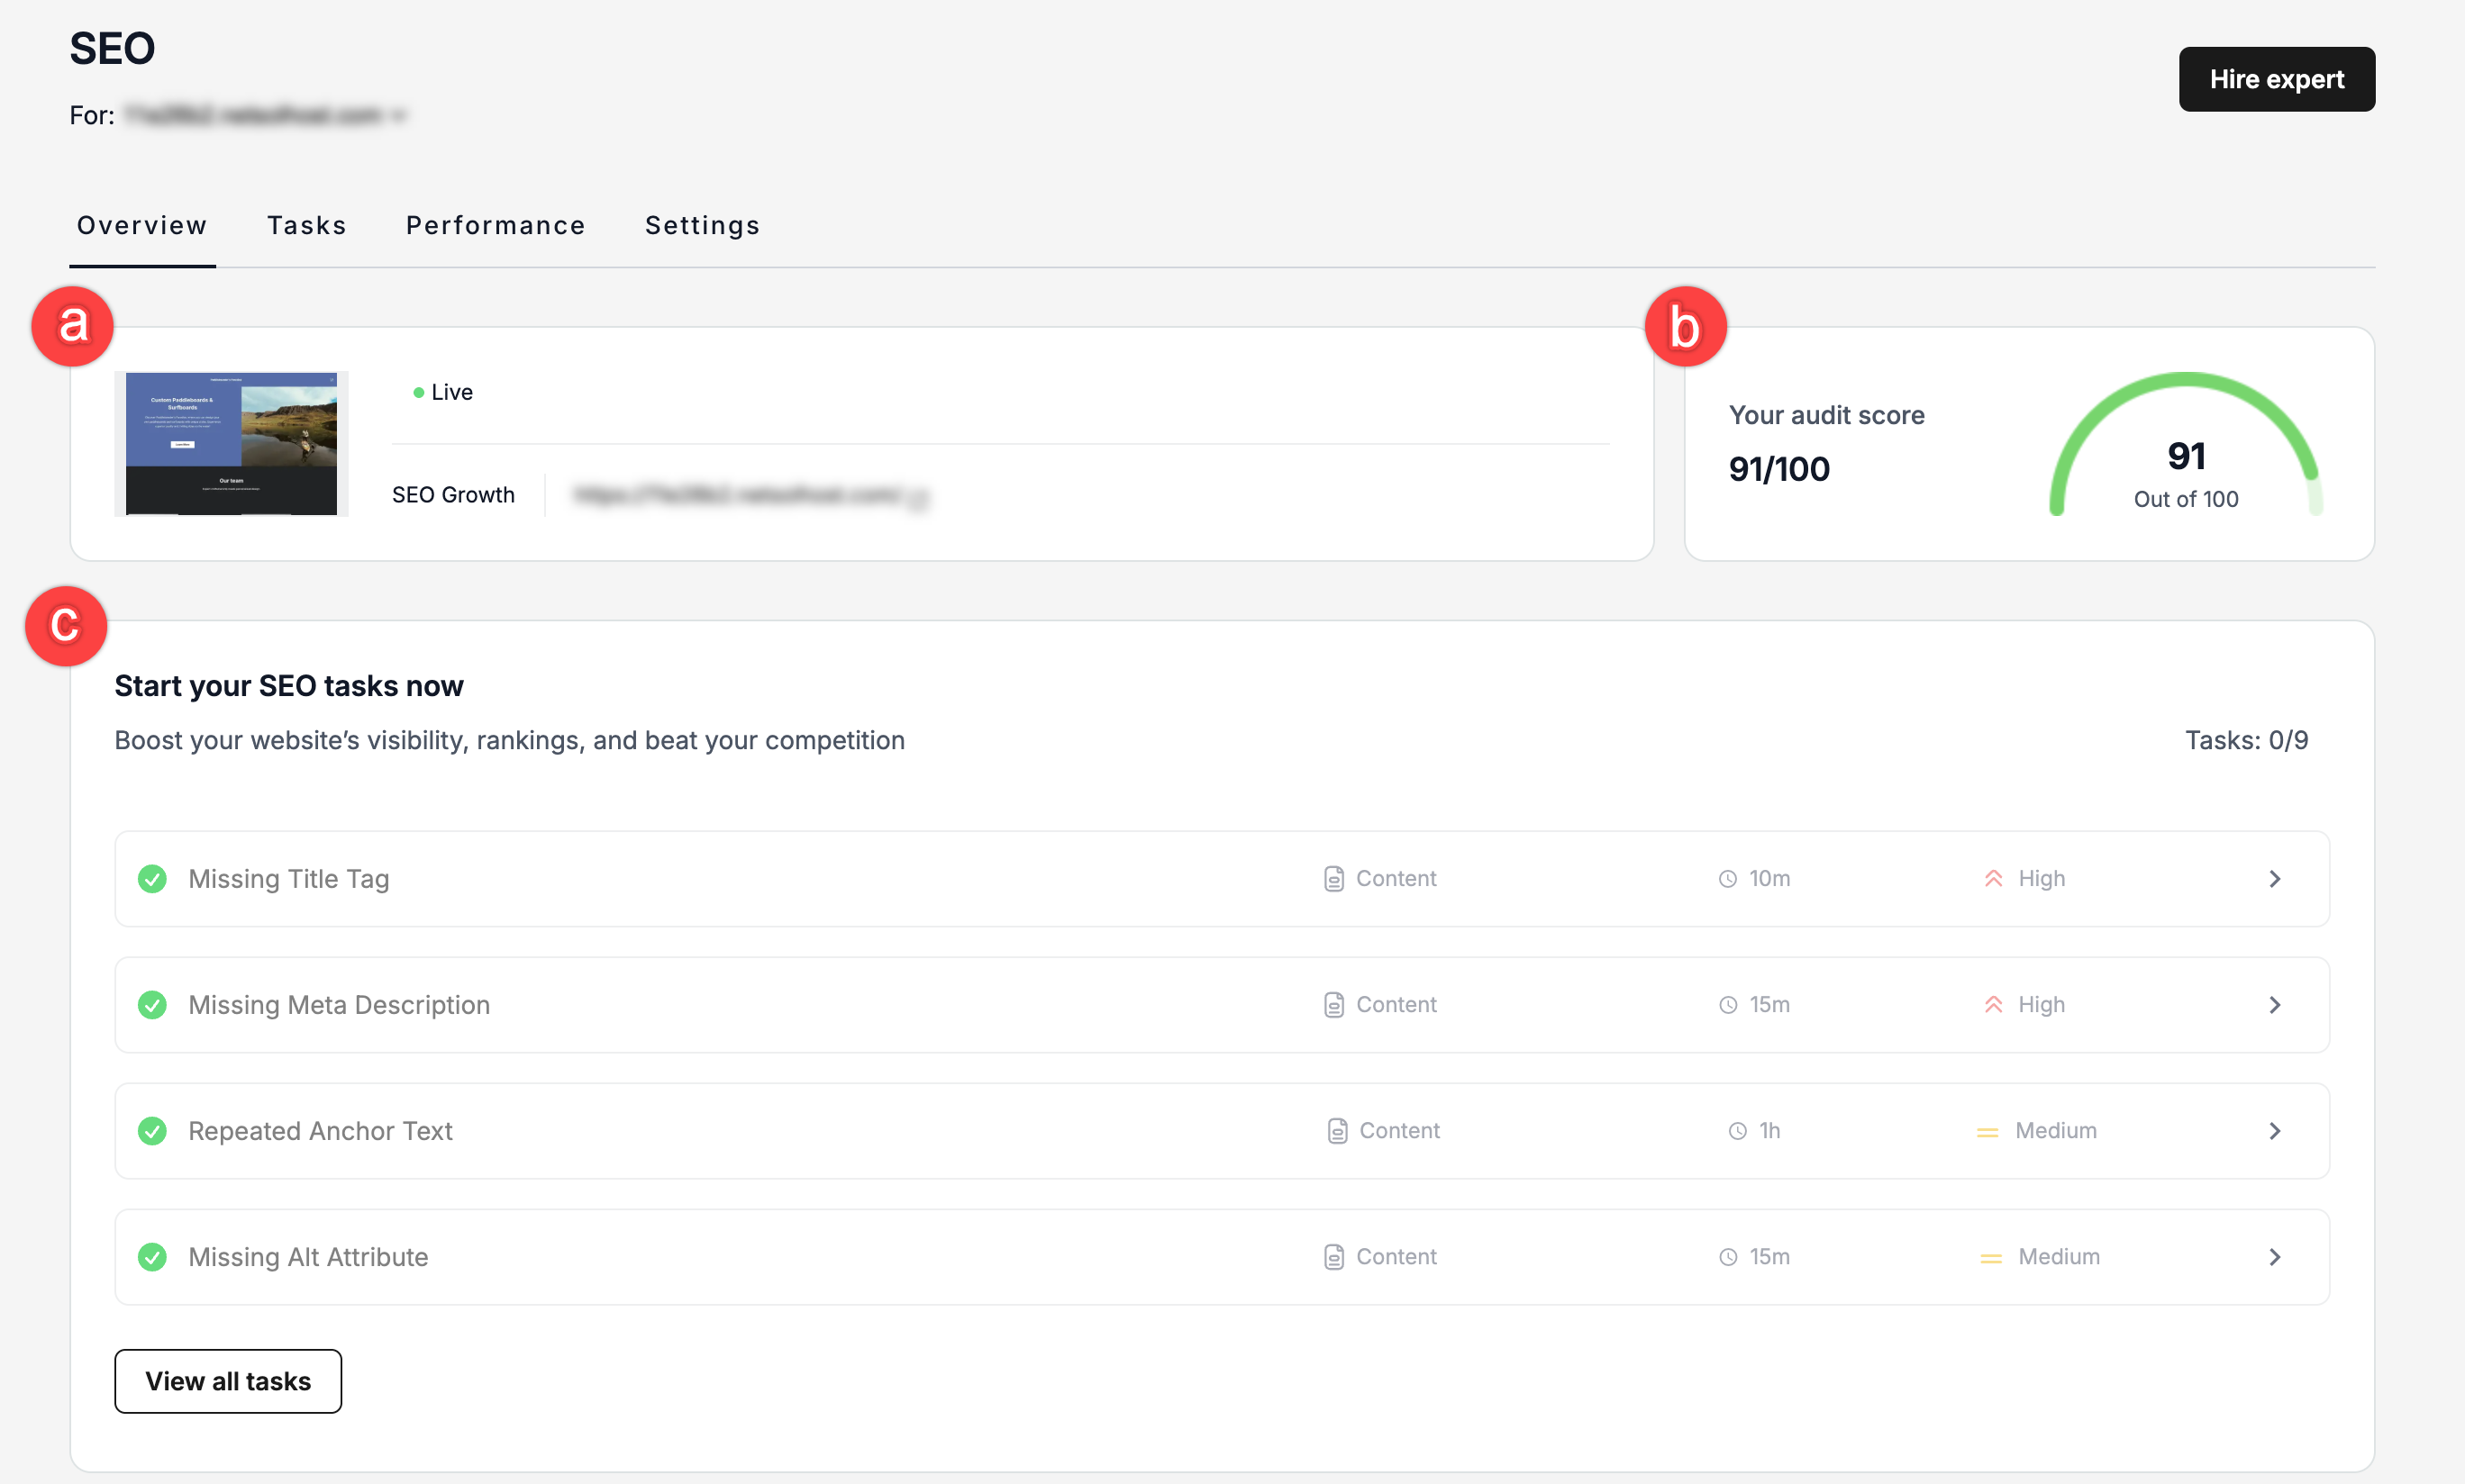Click the Medium priority icon in Missing Alt Attribute row
Image resolution: width=2465 pixels, height=1484 pixels.
[1991, 1259]
